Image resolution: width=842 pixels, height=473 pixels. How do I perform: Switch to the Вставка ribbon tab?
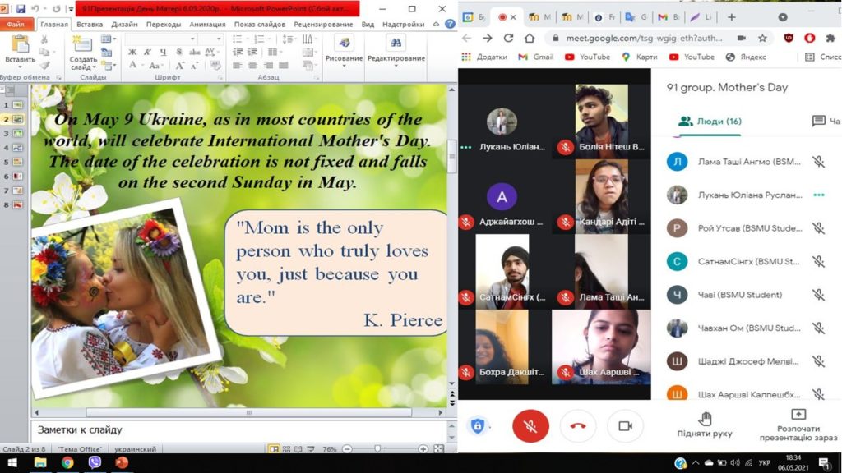(89, 25)
